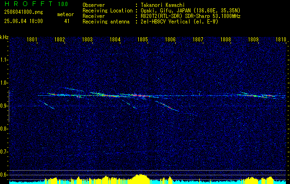Click the location Ogaki, Gifu, JAPAN coordinates text
Image resolution: width=290 pixels, height=184 pixels.
click(191, 11)
